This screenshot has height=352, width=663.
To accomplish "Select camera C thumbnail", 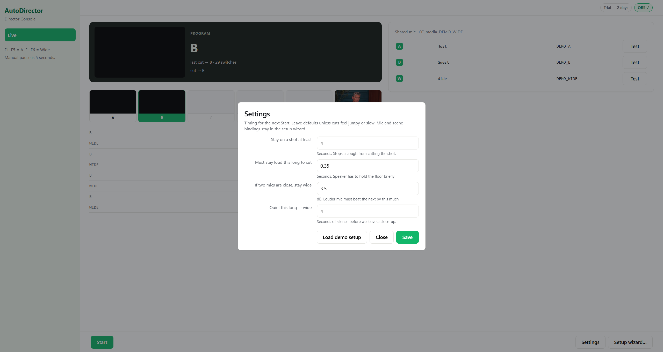I will [211, 106].
